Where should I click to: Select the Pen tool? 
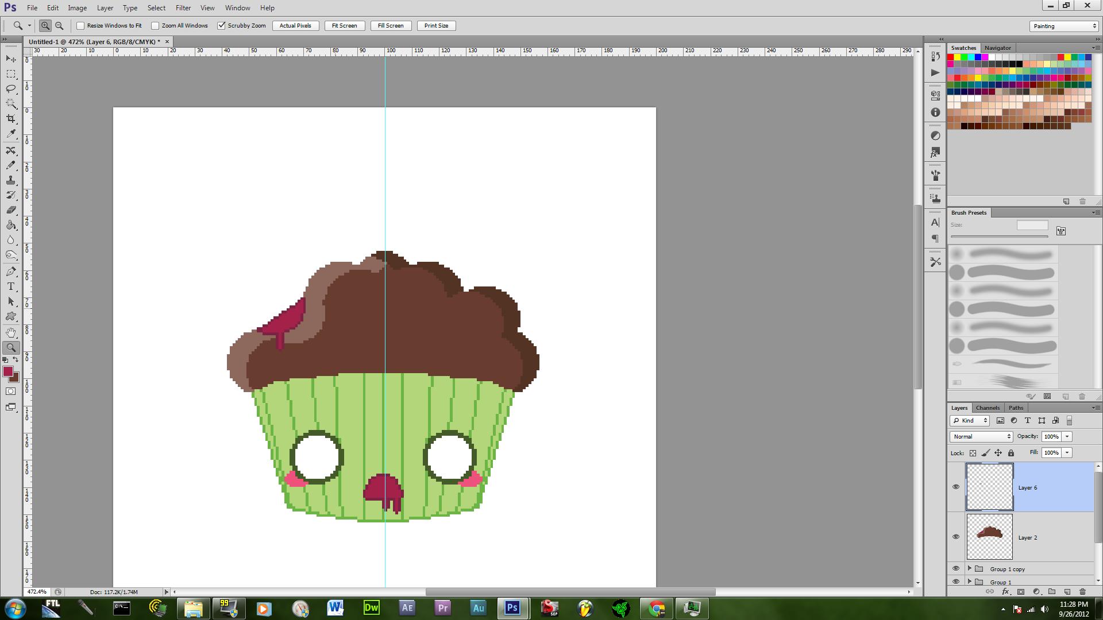click(x=11, y=272)
